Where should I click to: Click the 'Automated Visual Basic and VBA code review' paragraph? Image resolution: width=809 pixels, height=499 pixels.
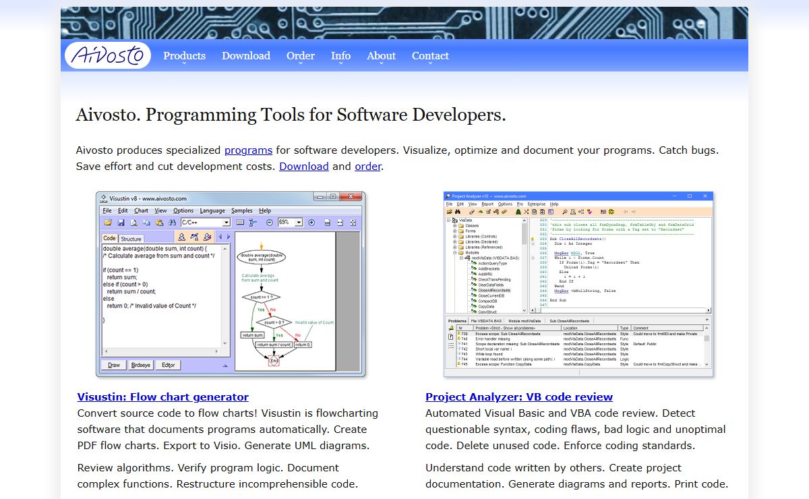[x=576, y=430]
